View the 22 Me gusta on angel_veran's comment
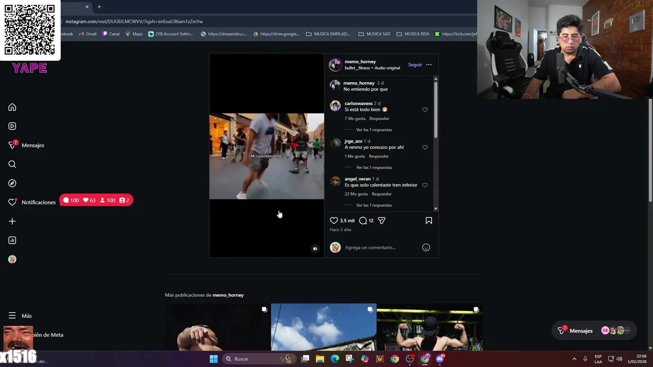The height and width of the screenshot is (367, 653). (356, 194)
